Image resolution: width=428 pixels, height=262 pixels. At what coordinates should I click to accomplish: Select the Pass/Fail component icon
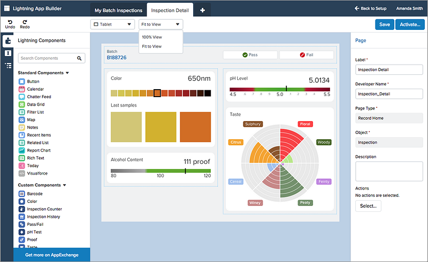tap(22, 224)
